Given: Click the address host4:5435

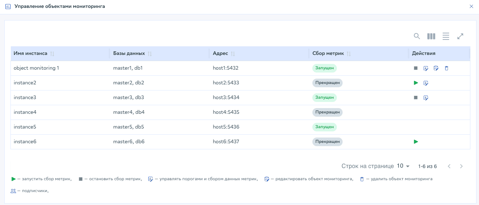Looking at the screenshot, I should coord(226,112).
